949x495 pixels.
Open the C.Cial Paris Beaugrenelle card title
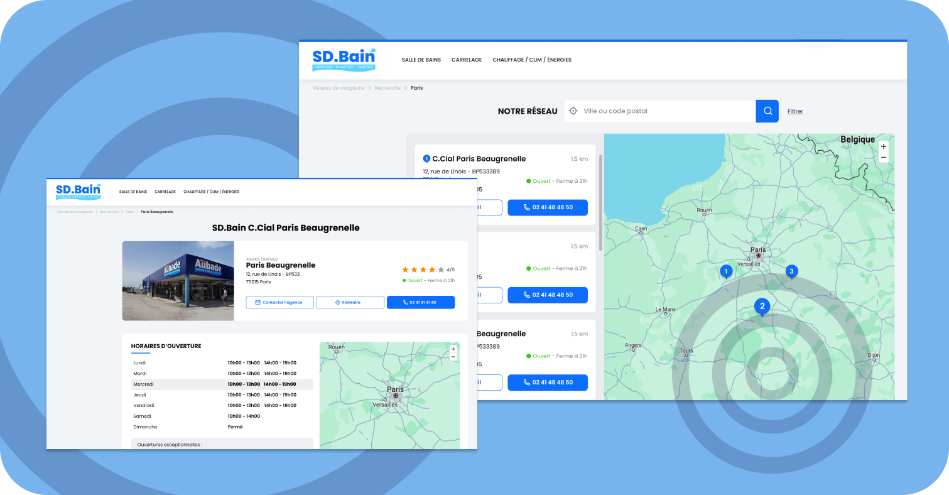click(479, 159)
